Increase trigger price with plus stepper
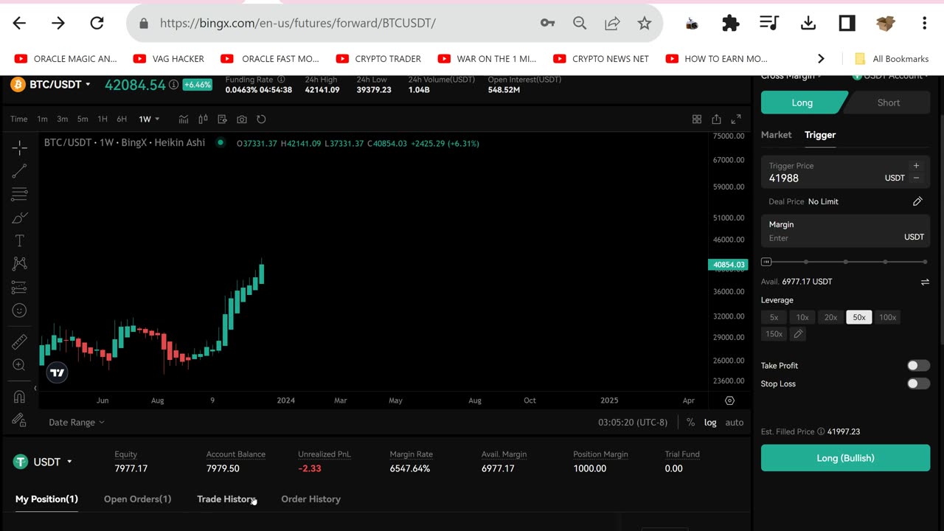The width and height of the screenshot is (944, 531). pos(916,166)
